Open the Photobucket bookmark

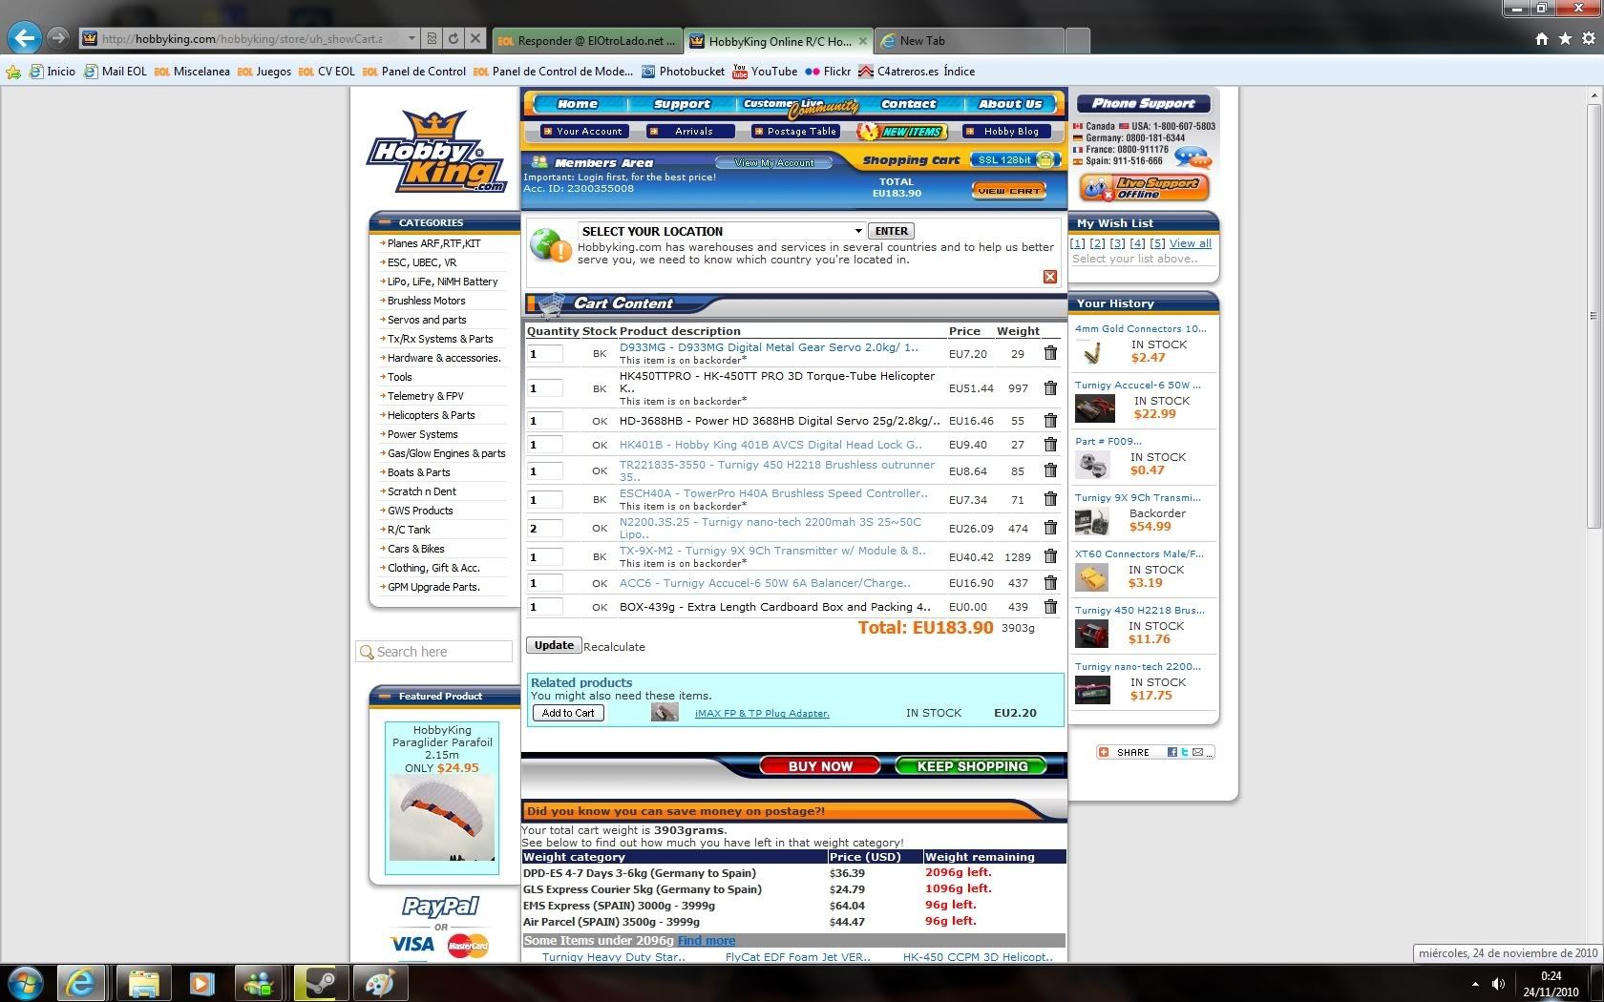[x=684, y=72]
